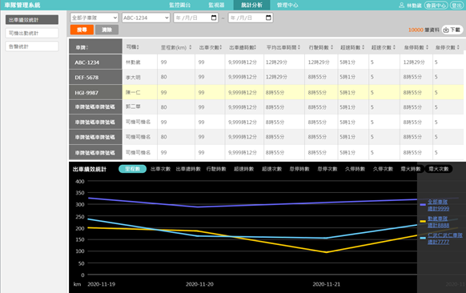This screenshot has height=293, width=466.
Task: Select 告警統計 in the sidebar
Action: pyautogui.click(x=32, y=46)
